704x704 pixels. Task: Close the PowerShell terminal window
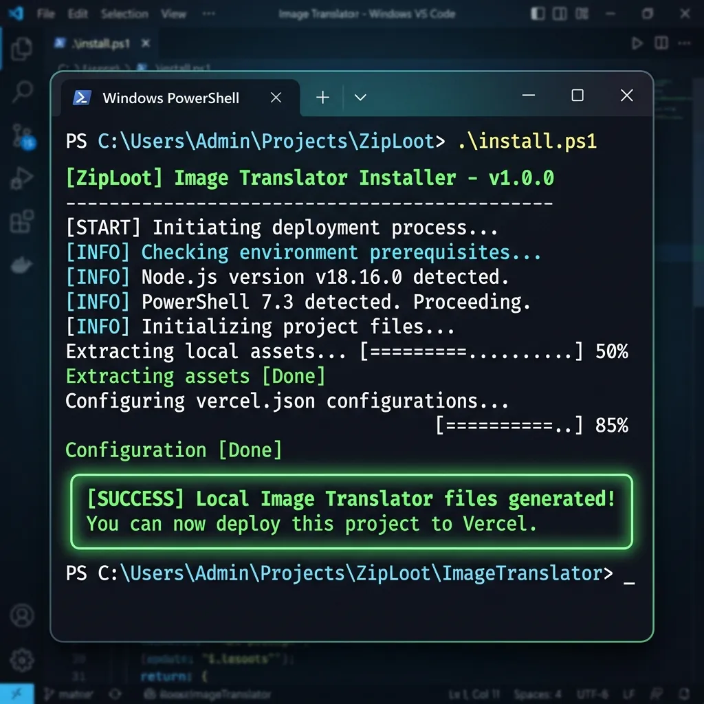click(627, 95)
